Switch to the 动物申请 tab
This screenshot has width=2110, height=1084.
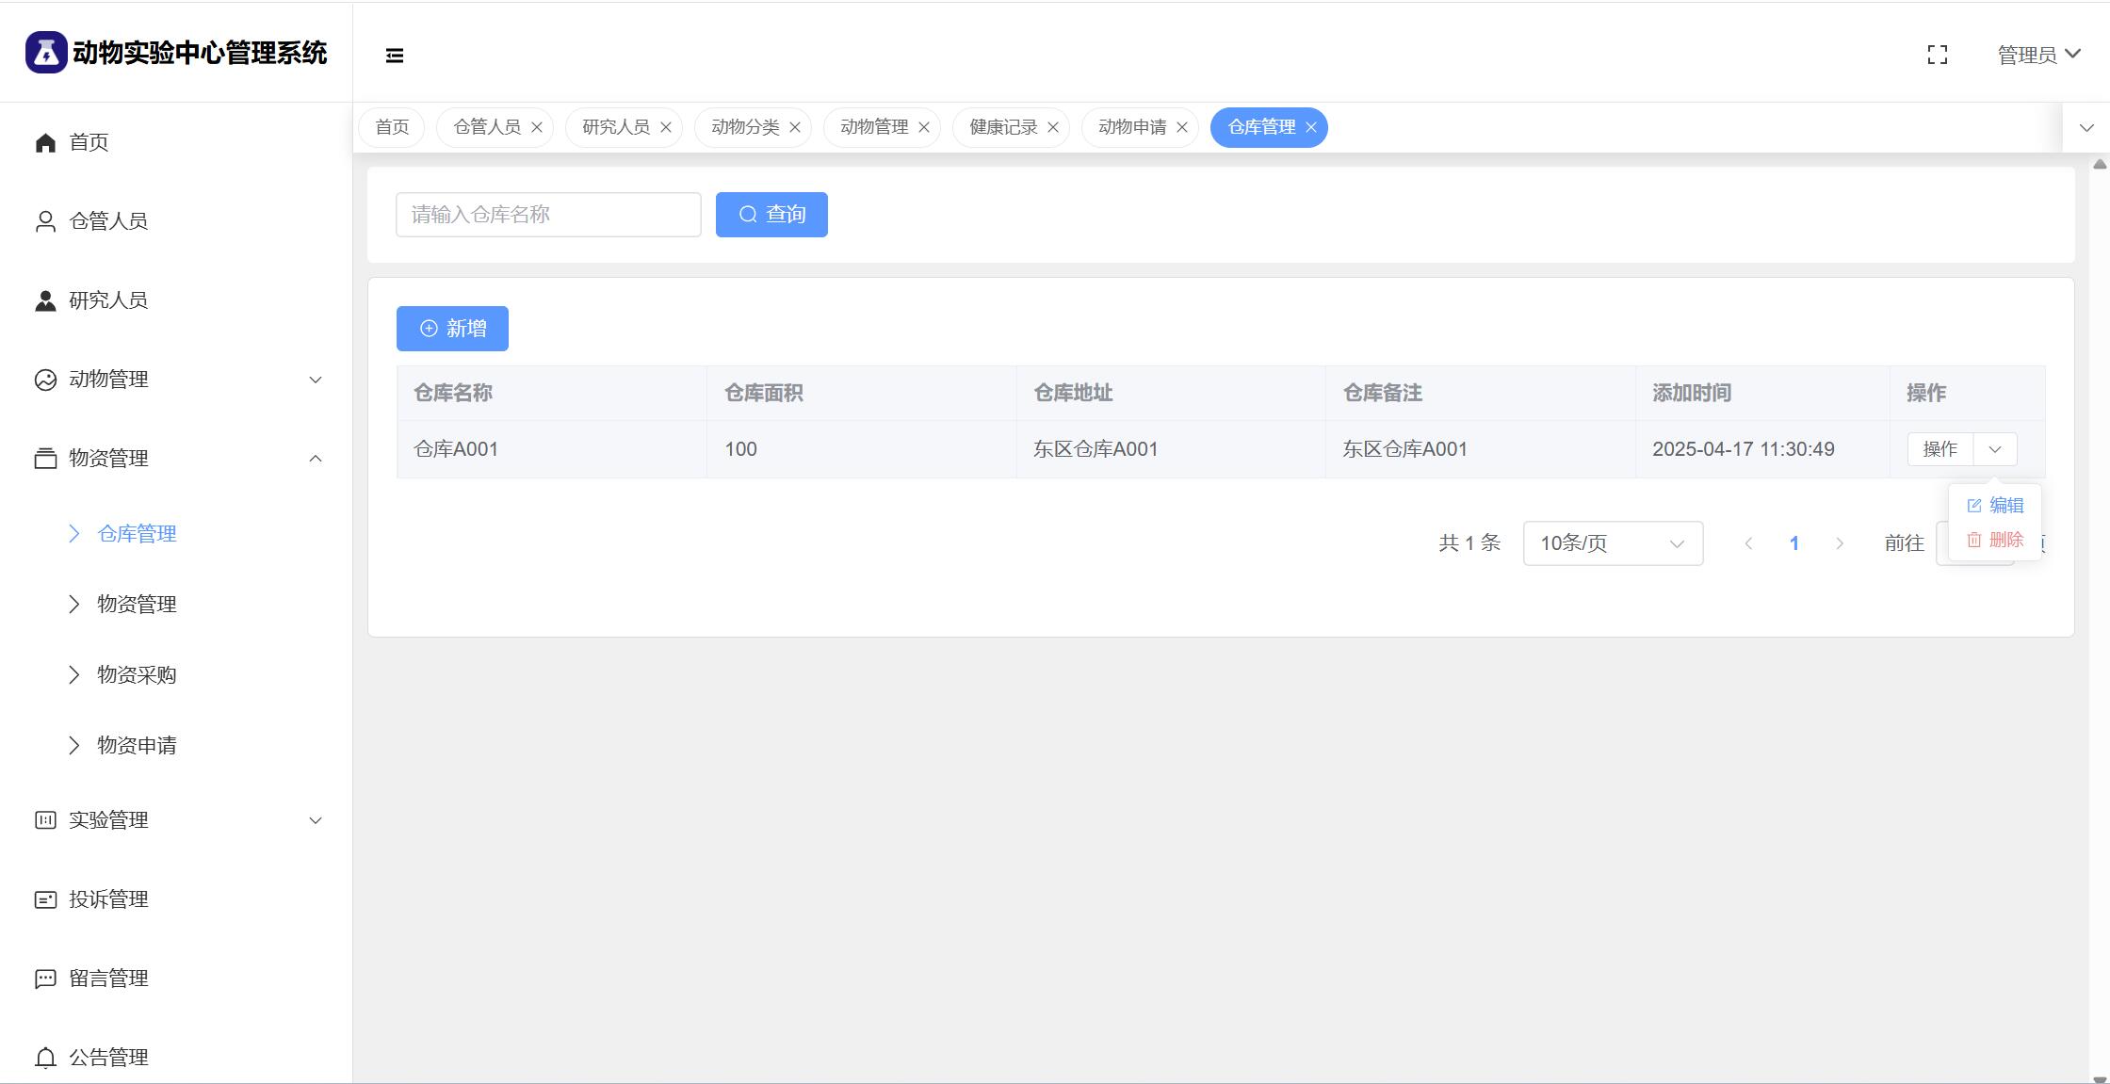1131,127
